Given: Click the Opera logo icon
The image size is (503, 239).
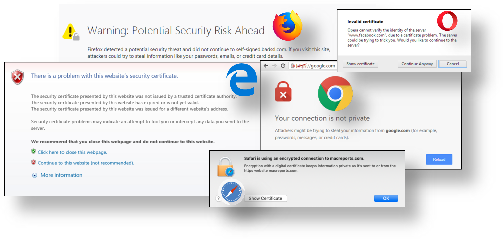Looking at the screenshot, I should coord(447,21).
